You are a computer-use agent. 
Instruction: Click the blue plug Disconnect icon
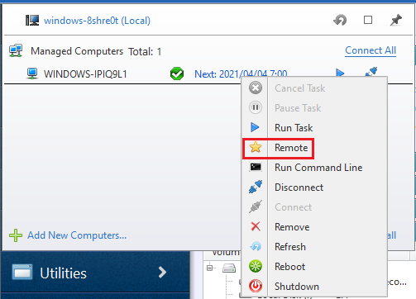pos(256,187)
